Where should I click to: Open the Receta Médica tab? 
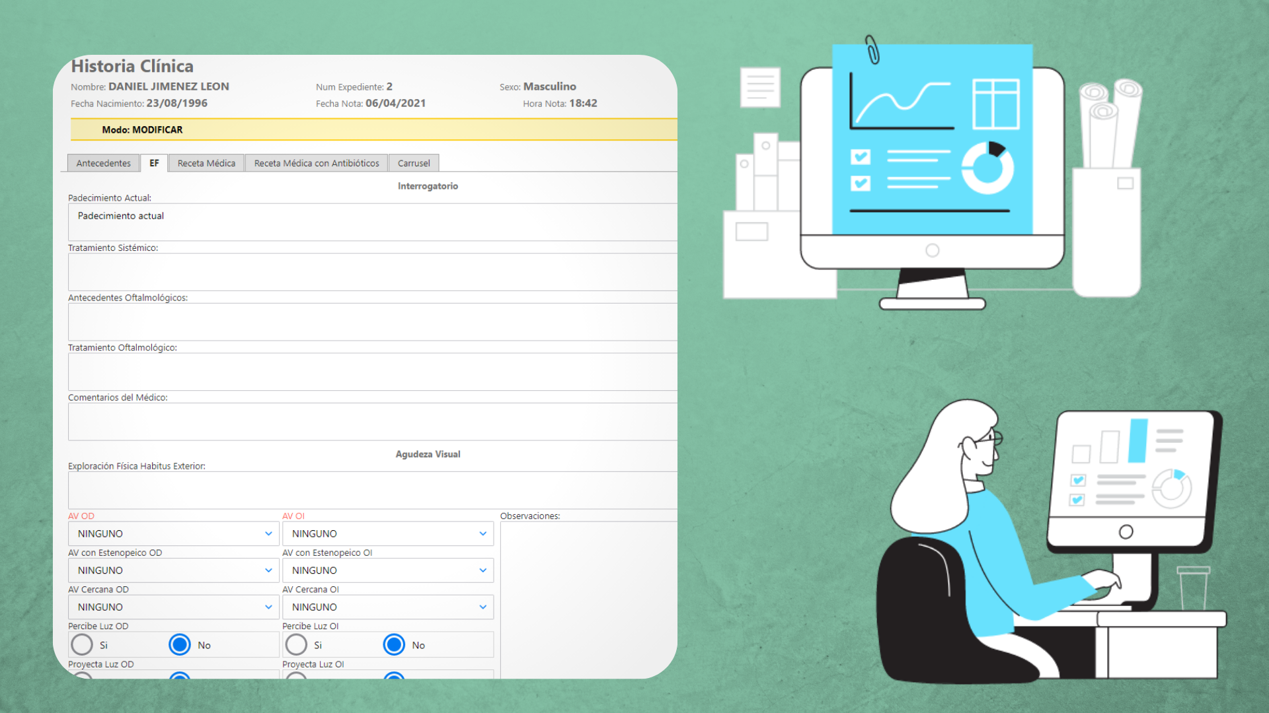coord(206,163)
